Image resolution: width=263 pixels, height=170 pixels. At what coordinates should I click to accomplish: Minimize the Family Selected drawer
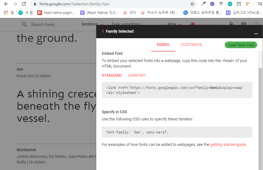click(x=256, y=34)
